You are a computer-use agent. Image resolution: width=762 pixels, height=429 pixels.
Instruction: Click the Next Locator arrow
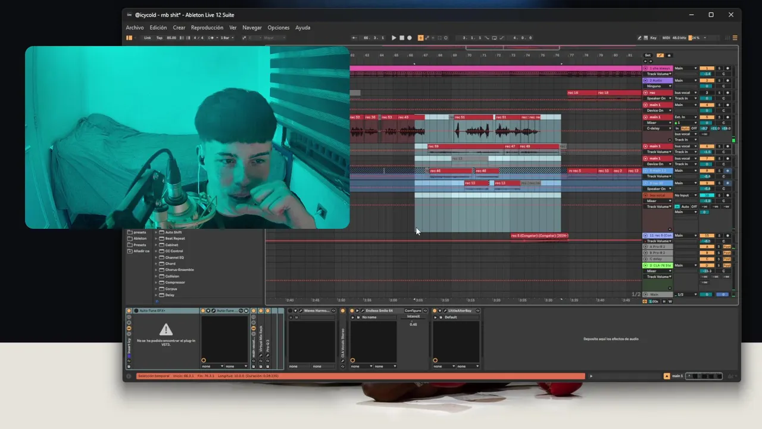(651, 61)
